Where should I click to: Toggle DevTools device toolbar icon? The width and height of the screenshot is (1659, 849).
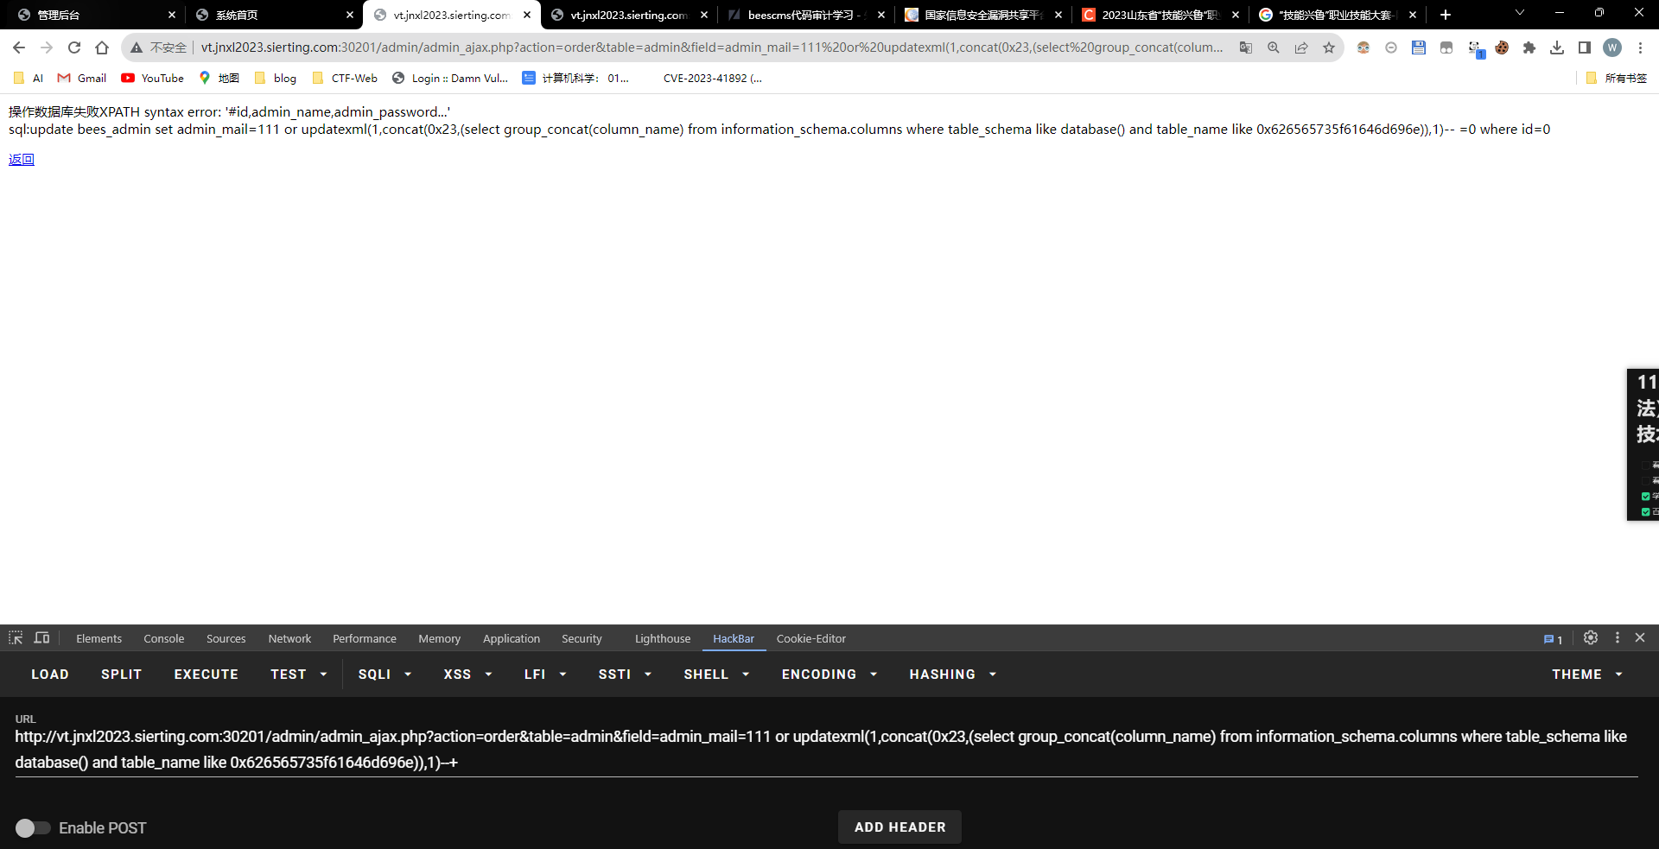click(41, 638)
